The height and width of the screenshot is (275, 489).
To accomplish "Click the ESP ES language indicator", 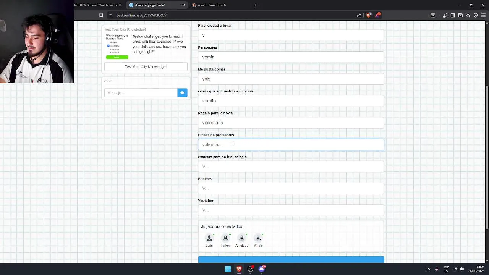I will click(446, 269).
